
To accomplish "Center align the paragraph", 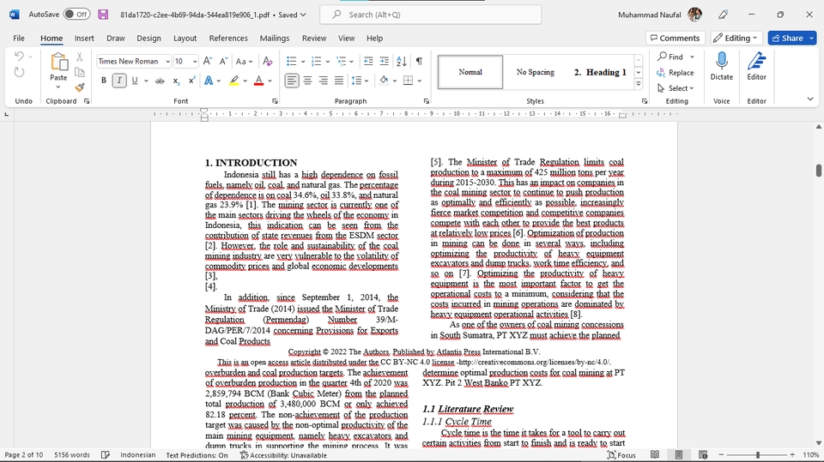I will pyautogui.click(x=307, y=81).
